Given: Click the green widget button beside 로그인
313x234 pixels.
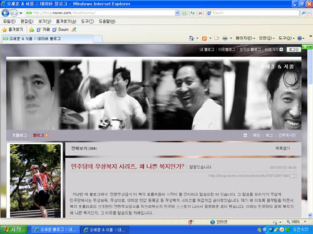Looking at the screenshot, I should pos(307,47).
